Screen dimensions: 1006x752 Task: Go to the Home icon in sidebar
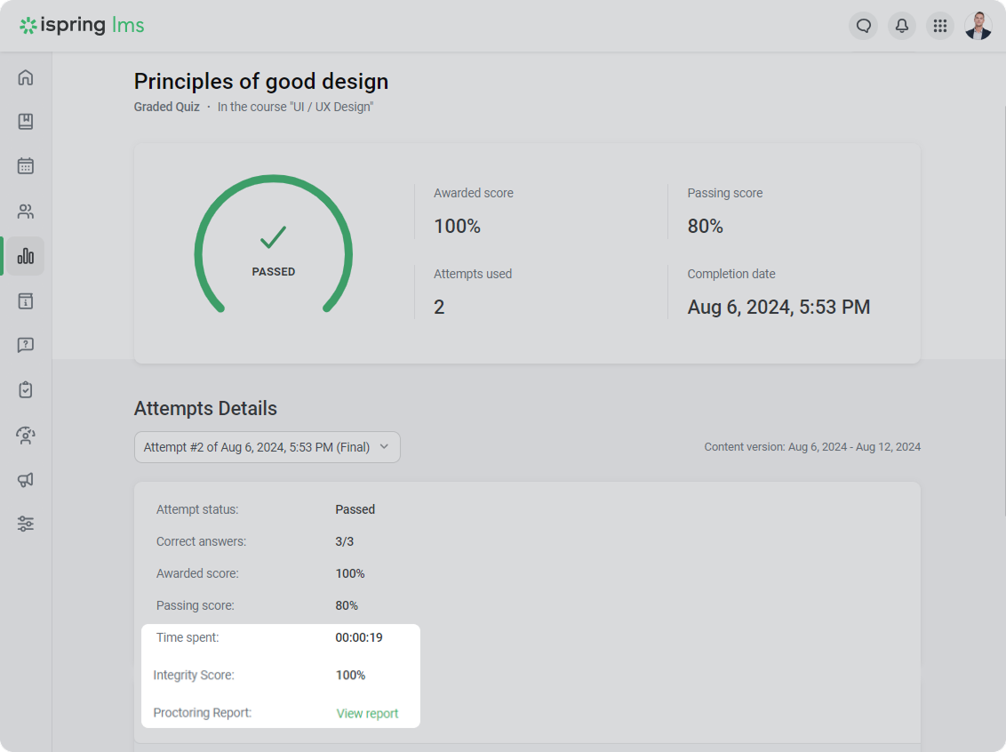pyautogui.click(x=26, y=77)
